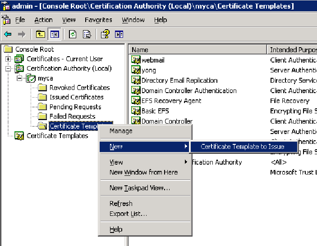Click the Up one level folder icon
Image resolution: width=317 pixels, height=246 pixels.
[41, 34]
